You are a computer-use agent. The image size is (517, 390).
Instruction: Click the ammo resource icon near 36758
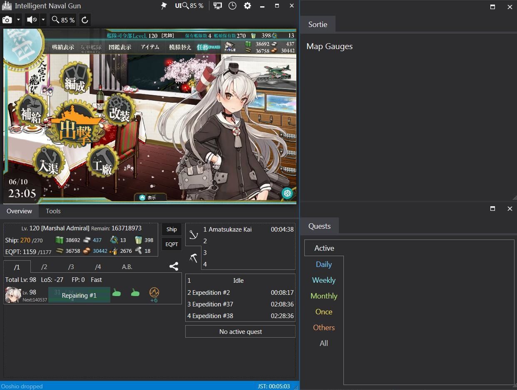pyautogui.click(x=60, y=251)
